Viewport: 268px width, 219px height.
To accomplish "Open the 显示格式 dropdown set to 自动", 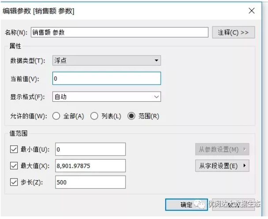I will point(107,97).
